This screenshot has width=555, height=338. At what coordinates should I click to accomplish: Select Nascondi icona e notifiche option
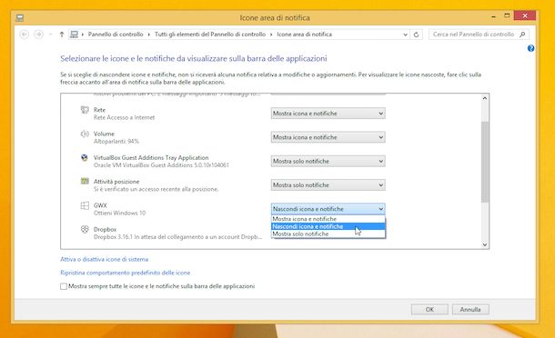(328, 226)
